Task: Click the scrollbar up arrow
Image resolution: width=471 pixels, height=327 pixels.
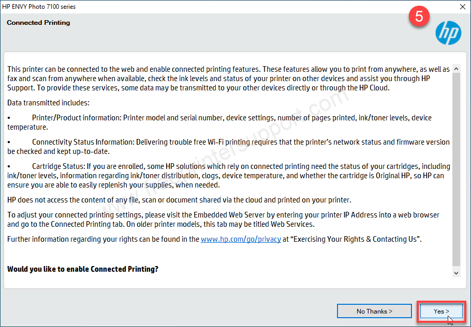Action: click(x=456, y=69)
